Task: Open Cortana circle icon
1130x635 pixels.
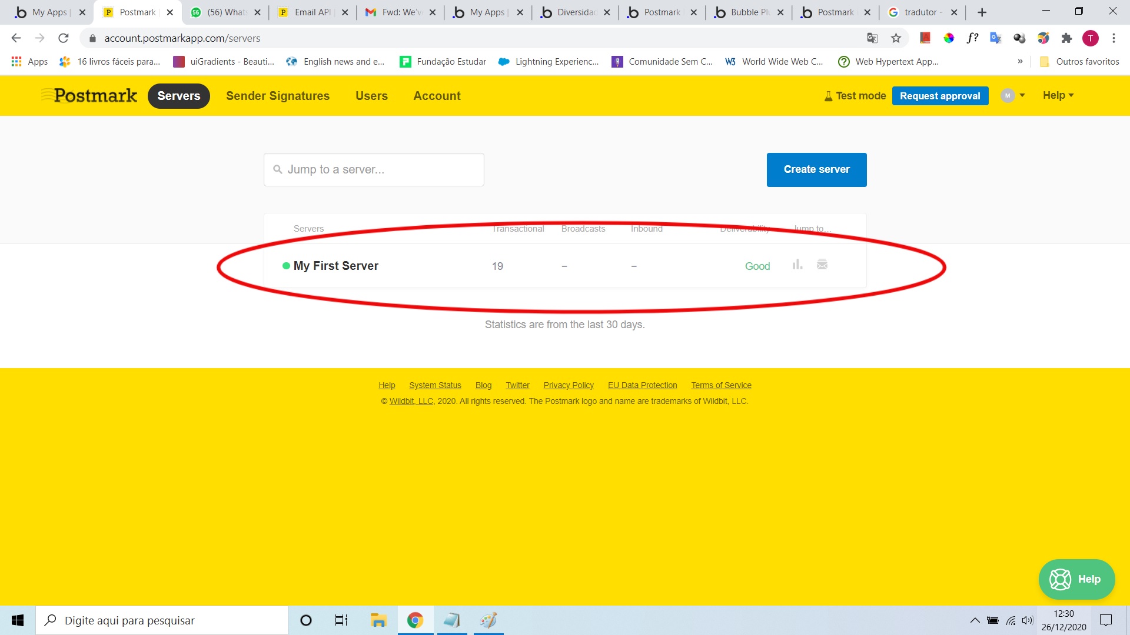Action: tap(305, 620)
